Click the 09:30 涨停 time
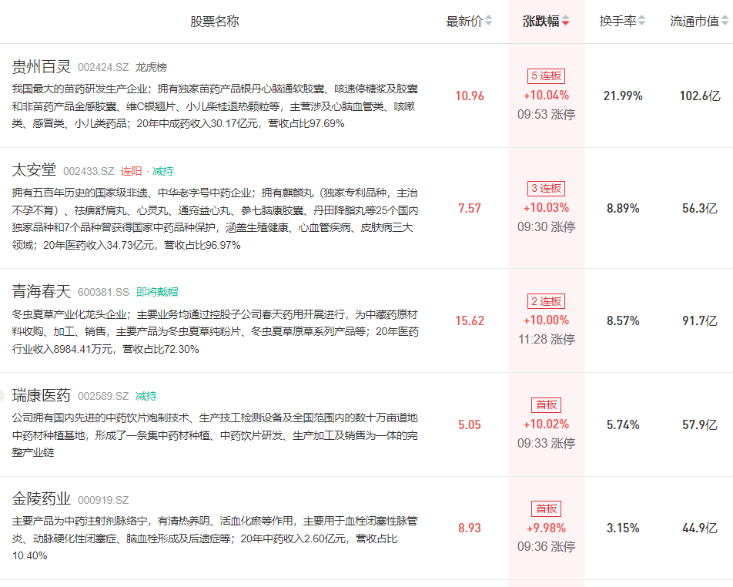The image size is (733, 587). click(546, 226)
